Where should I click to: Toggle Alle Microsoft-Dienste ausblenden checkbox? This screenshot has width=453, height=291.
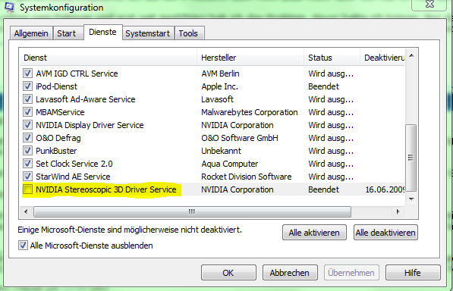(x=23, y=246)
